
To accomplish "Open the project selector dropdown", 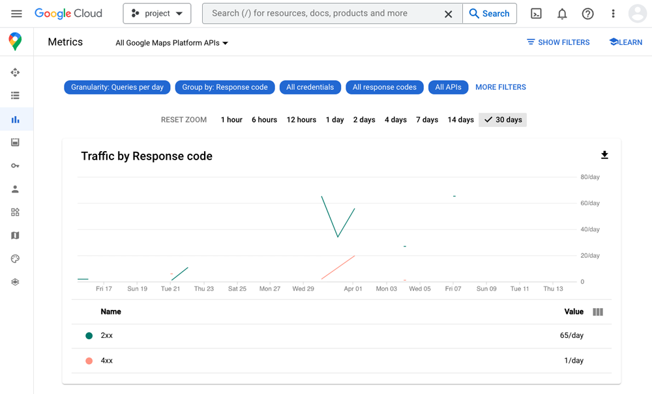I will (x=156, y=13).
